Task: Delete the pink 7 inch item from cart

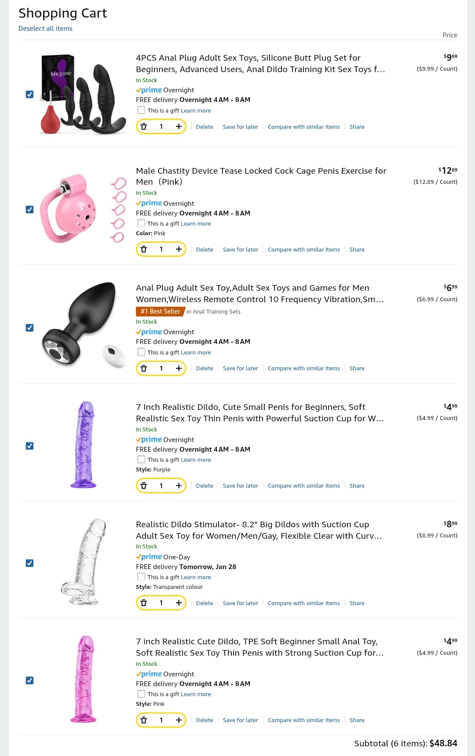Action: [205, 720]
